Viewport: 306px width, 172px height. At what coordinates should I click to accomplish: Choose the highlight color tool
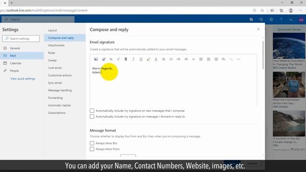148,59
